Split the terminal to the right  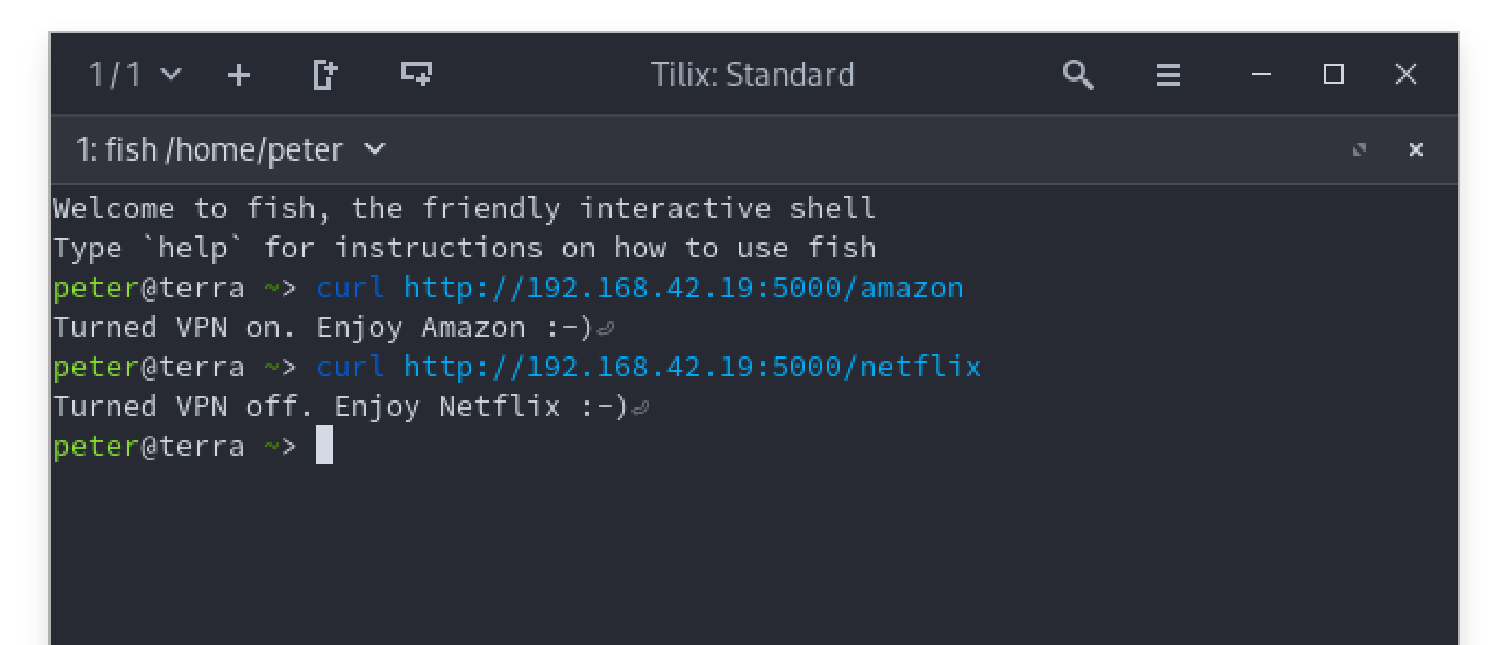click(x=325, y=74)
